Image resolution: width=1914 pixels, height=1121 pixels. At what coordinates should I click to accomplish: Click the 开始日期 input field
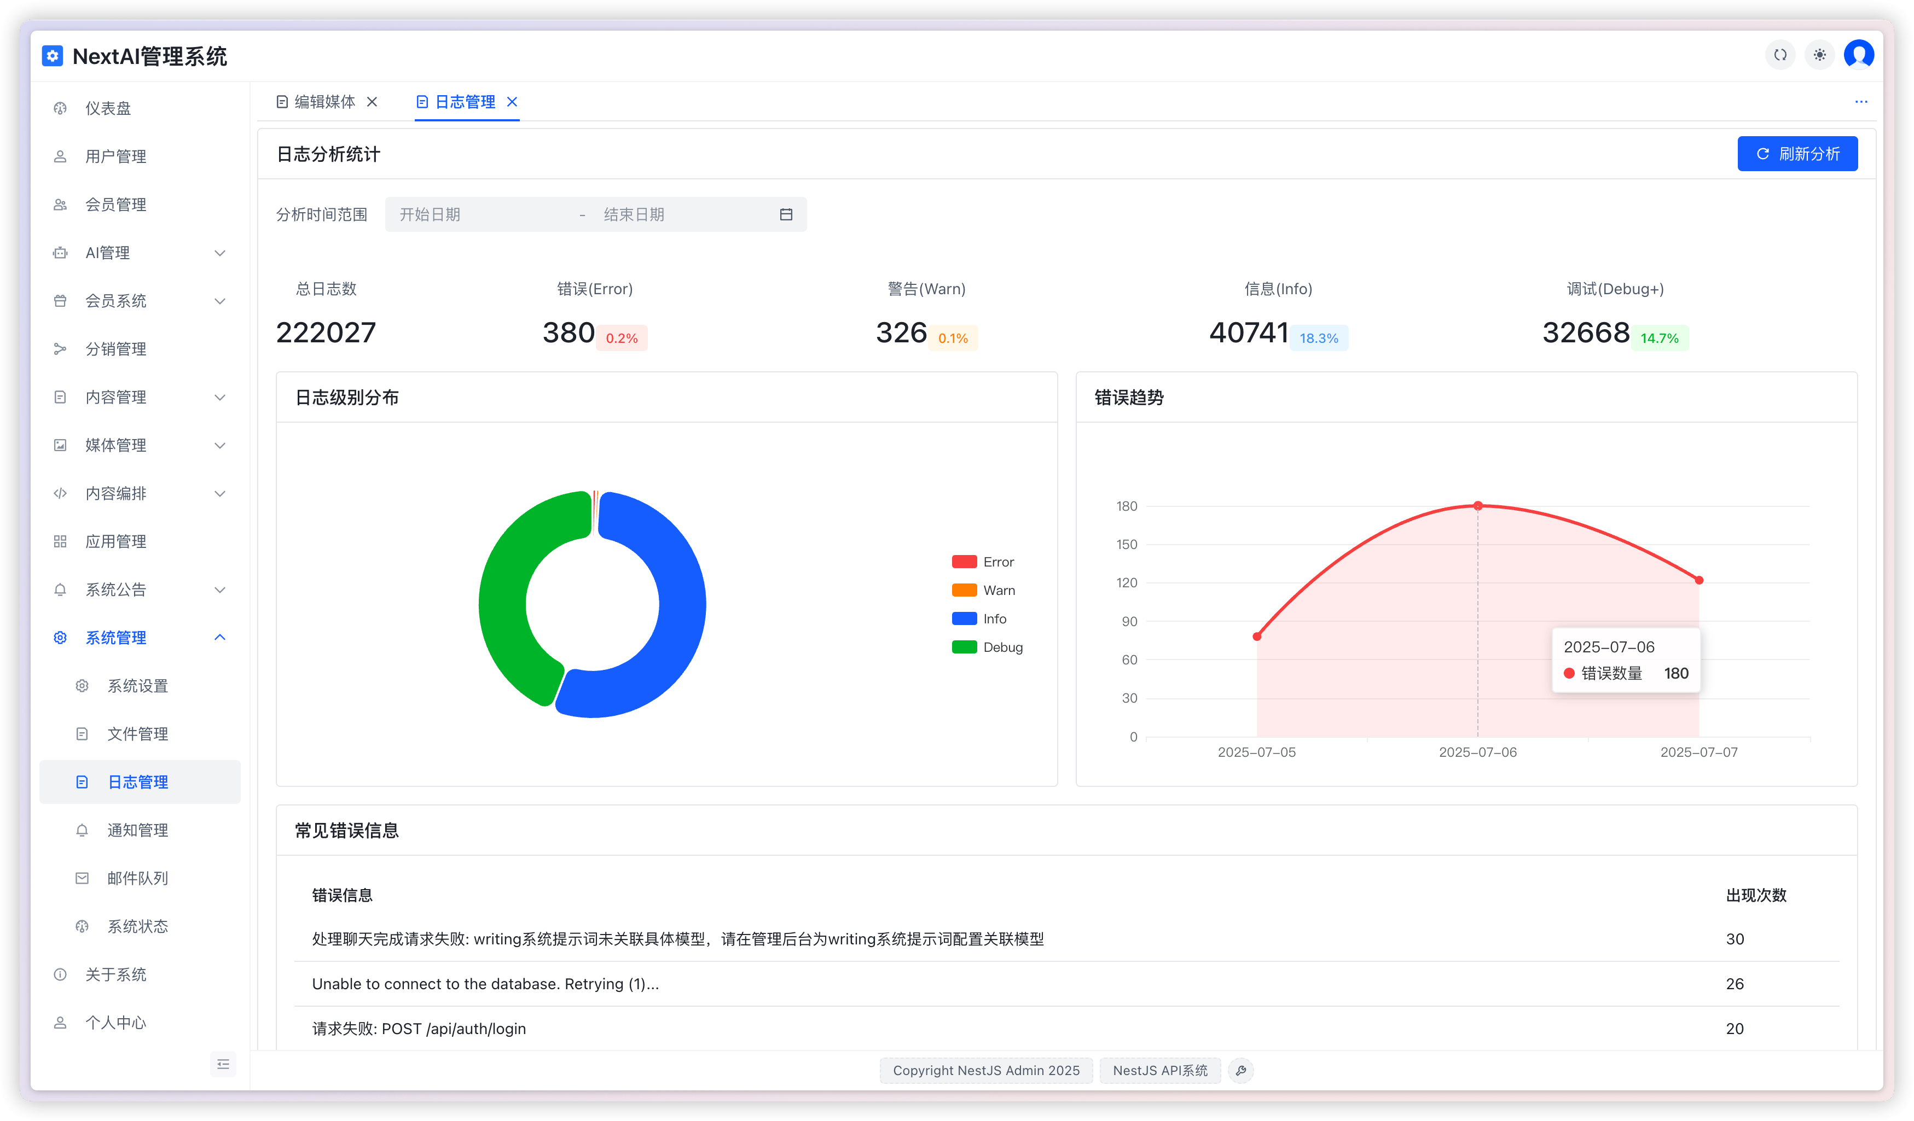(x=483, y=215)
